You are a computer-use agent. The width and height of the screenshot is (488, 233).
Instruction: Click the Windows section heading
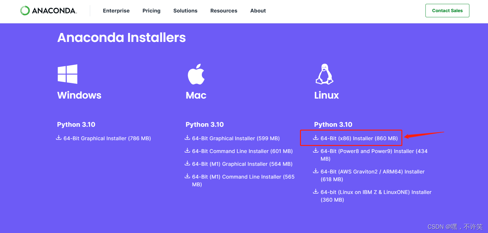point(79,95)
